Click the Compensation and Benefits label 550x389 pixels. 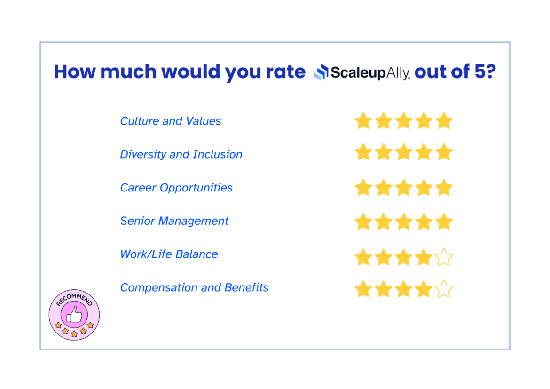(194, 287)
